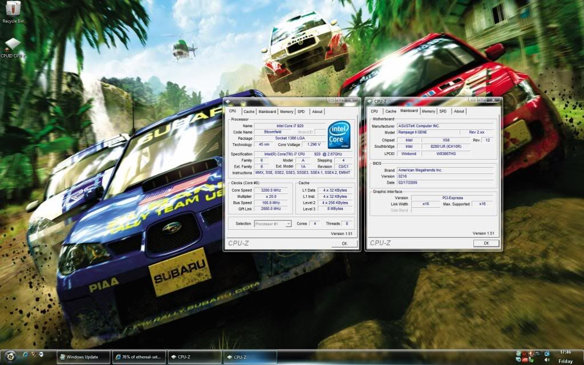Open the Mainboard tab in the left CPU-Z window
This screenshot has height=365, width=584.
click(x=267, y=111)
